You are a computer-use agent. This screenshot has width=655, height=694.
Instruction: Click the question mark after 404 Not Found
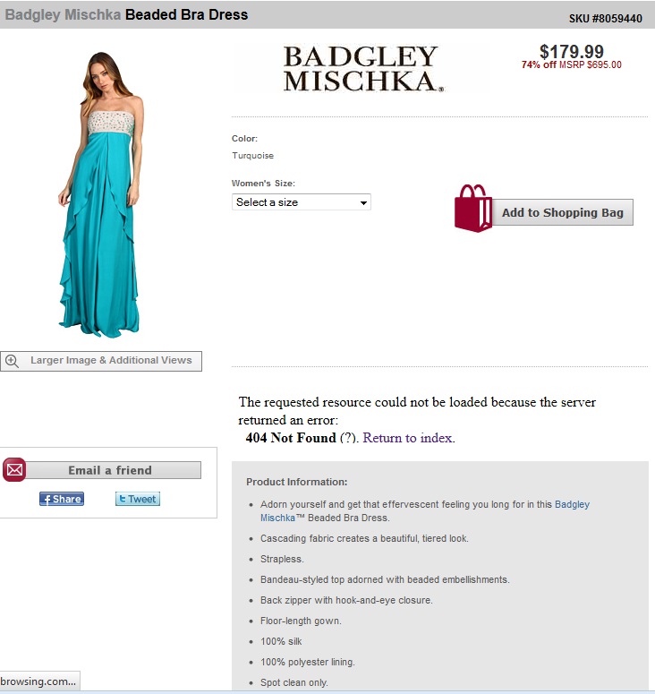[348, 438]
